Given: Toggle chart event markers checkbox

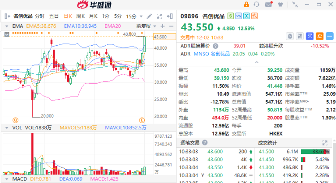Looking at the screenshot, I should point(7,34).
